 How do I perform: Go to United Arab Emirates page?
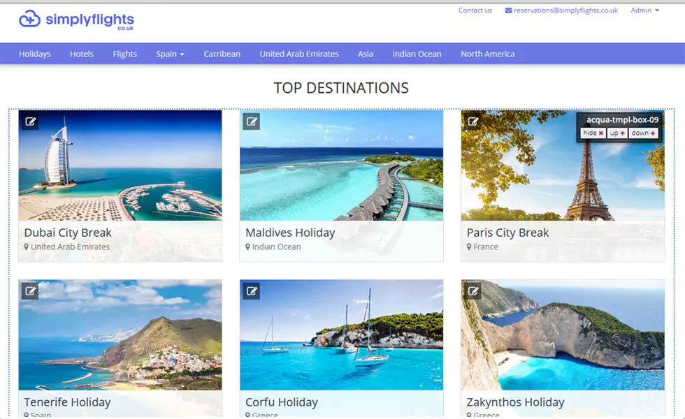[x=299, y=54]
